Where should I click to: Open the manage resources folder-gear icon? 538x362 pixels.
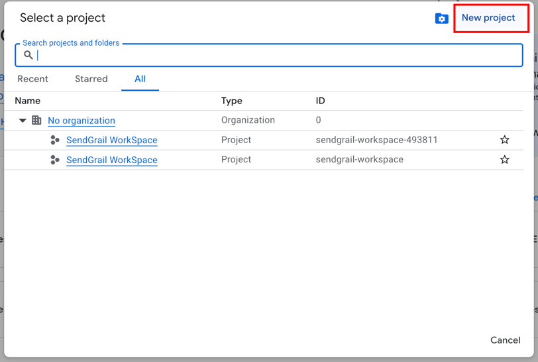441,18
